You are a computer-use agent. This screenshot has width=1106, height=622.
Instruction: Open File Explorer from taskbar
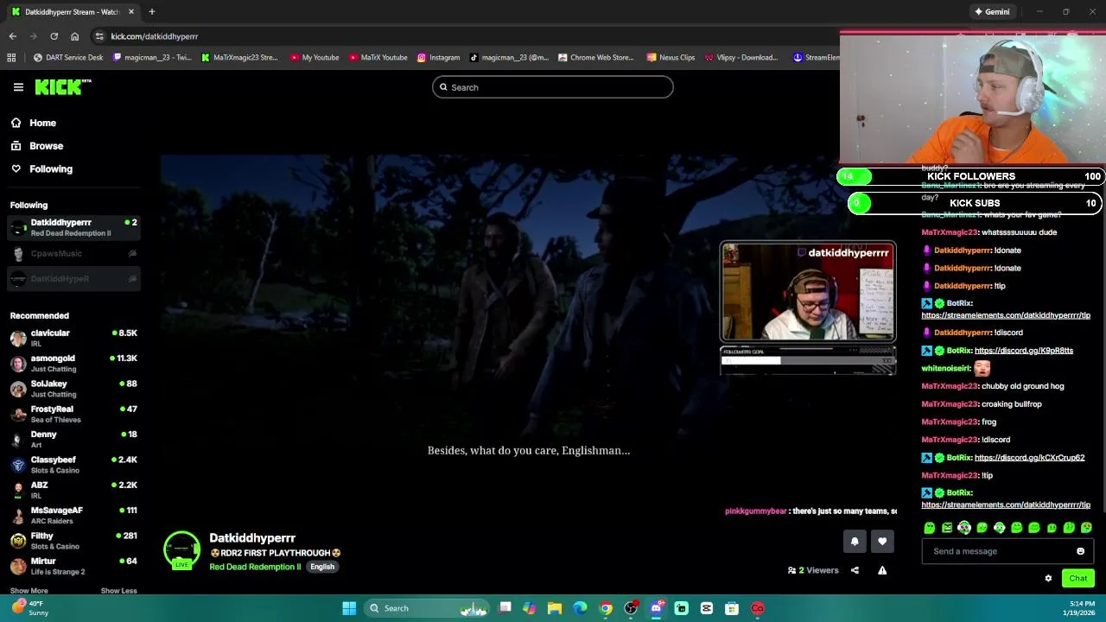click(555, 608)
